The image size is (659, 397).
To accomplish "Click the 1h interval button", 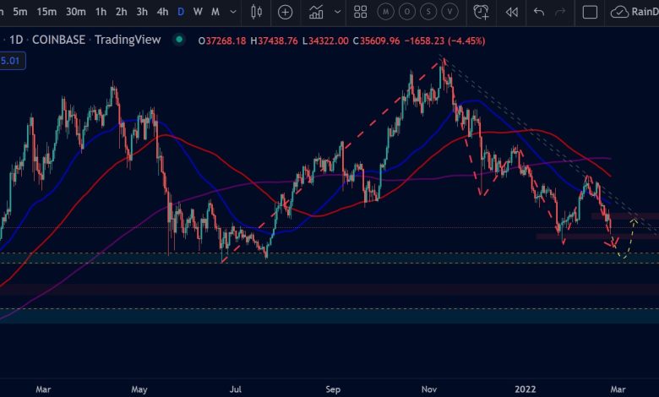I will 101,12.
